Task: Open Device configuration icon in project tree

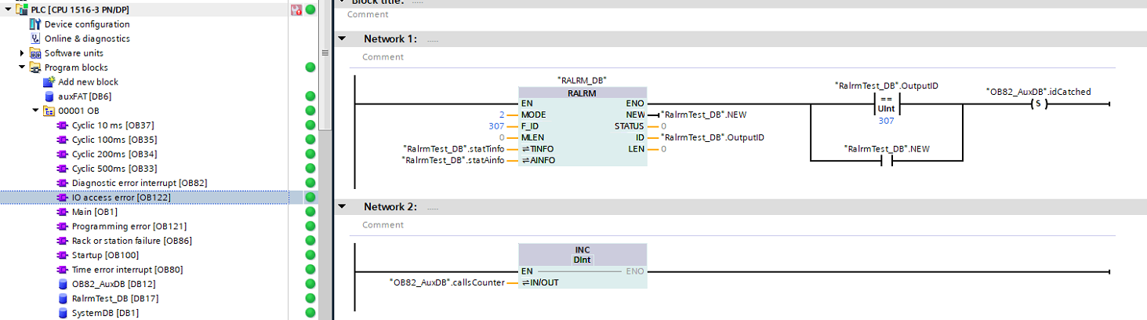Action: tap(35, 24)
